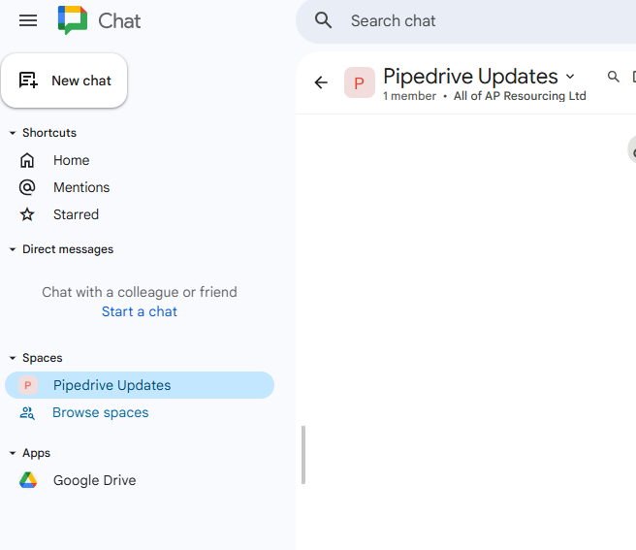Open Browse spaces link
Viewport: 636px width, 550px height.
coord(100,412)
